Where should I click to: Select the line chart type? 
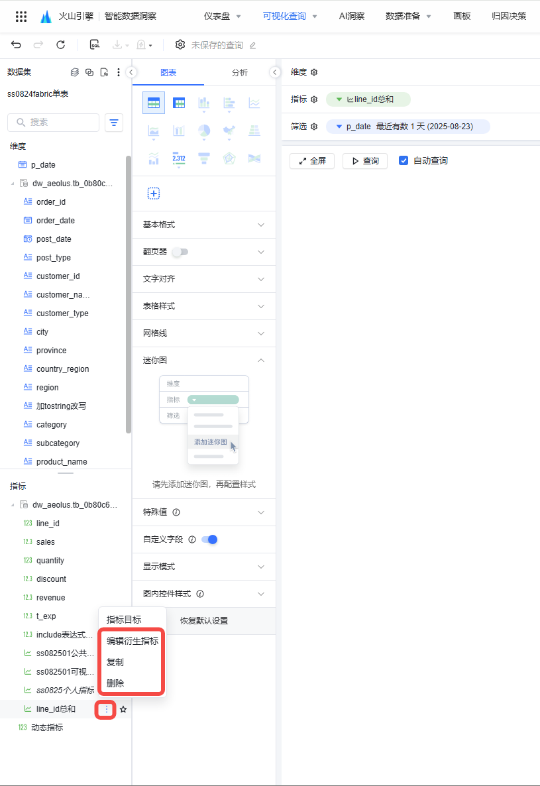pos(254,103)
